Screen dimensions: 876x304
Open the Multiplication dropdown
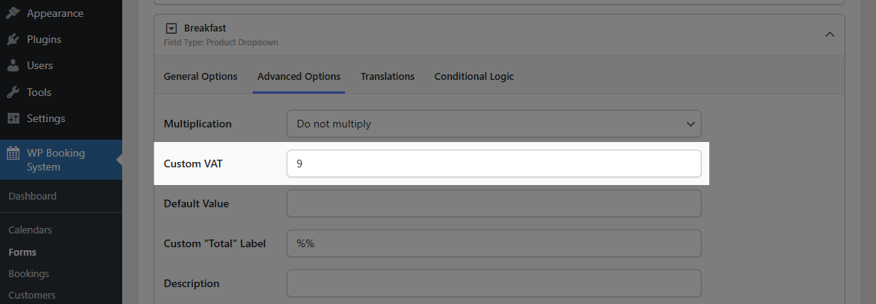(494, 124)
